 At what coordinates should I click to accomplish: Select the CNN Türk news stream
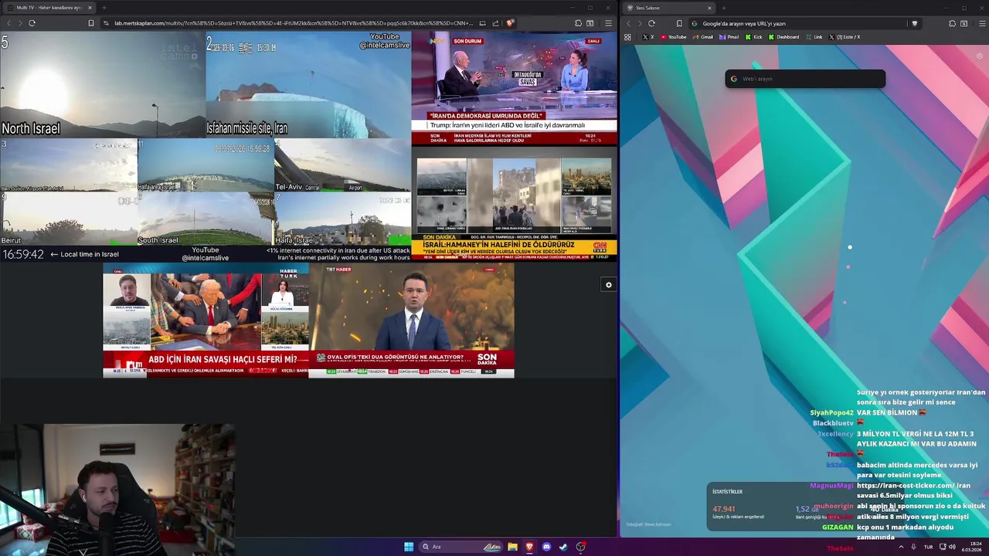(514, 203)
